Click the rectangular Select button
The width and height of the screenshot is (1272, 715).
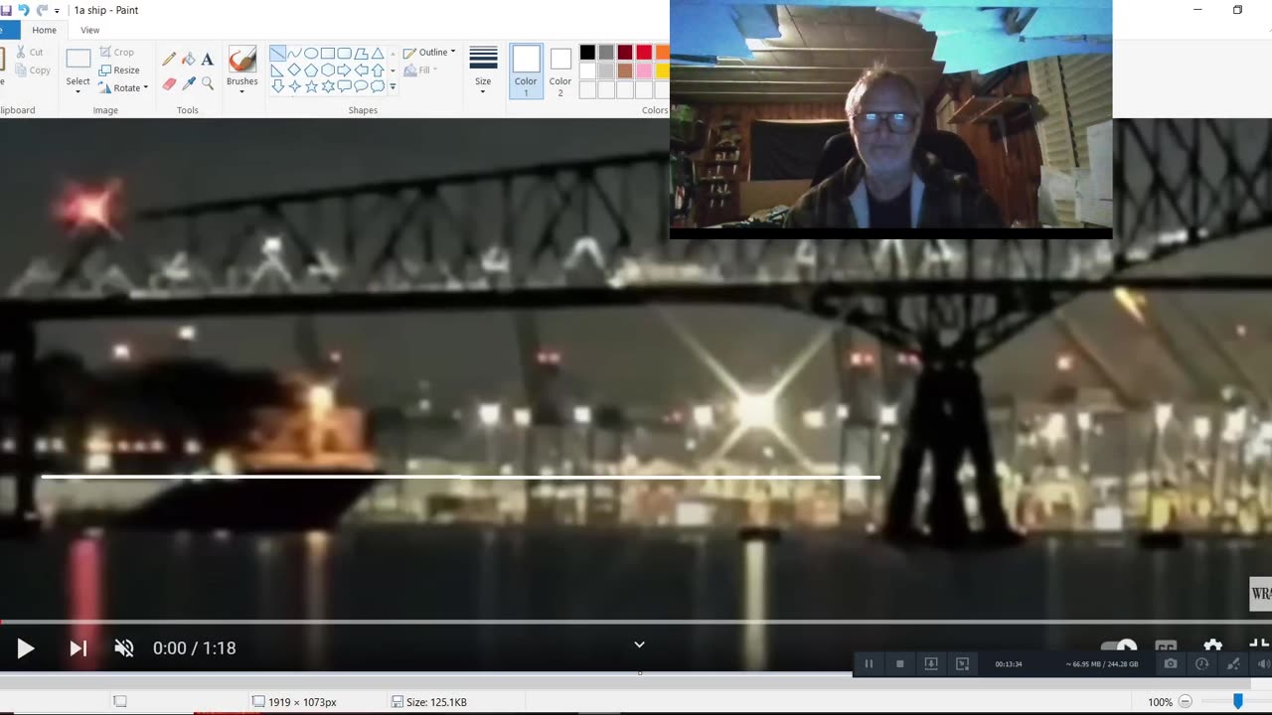tap(79, 60)
